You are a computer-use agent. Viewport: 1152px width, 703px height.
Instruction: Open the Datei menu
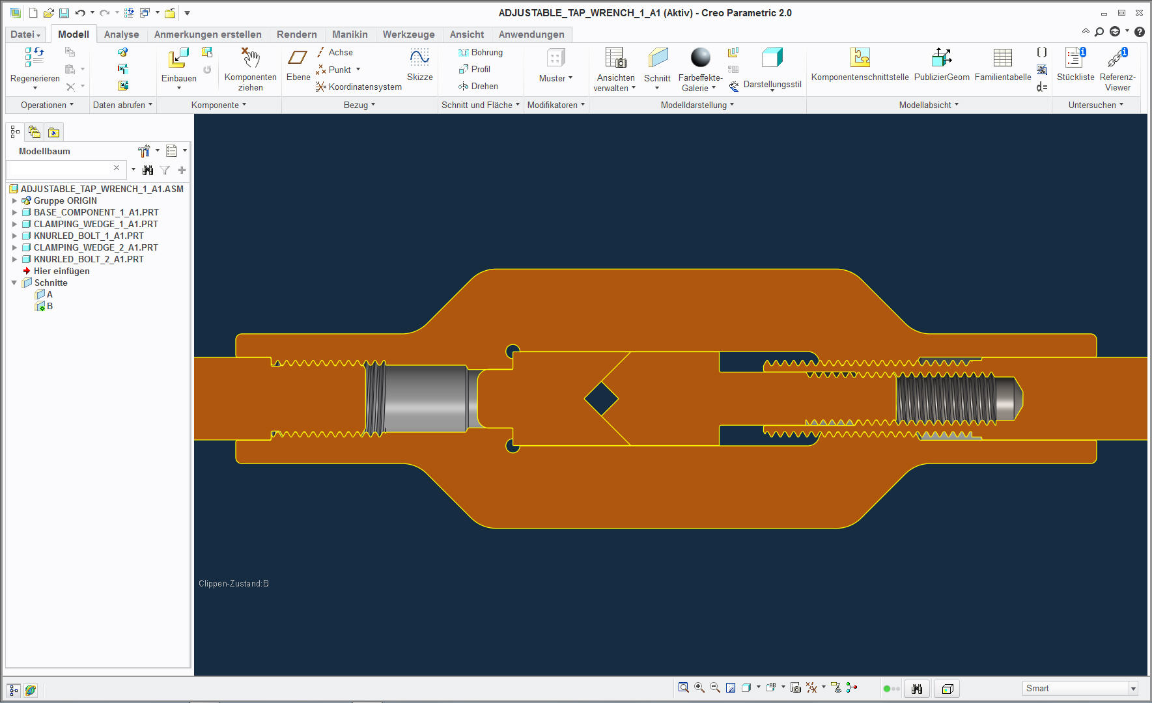point(25,34)
